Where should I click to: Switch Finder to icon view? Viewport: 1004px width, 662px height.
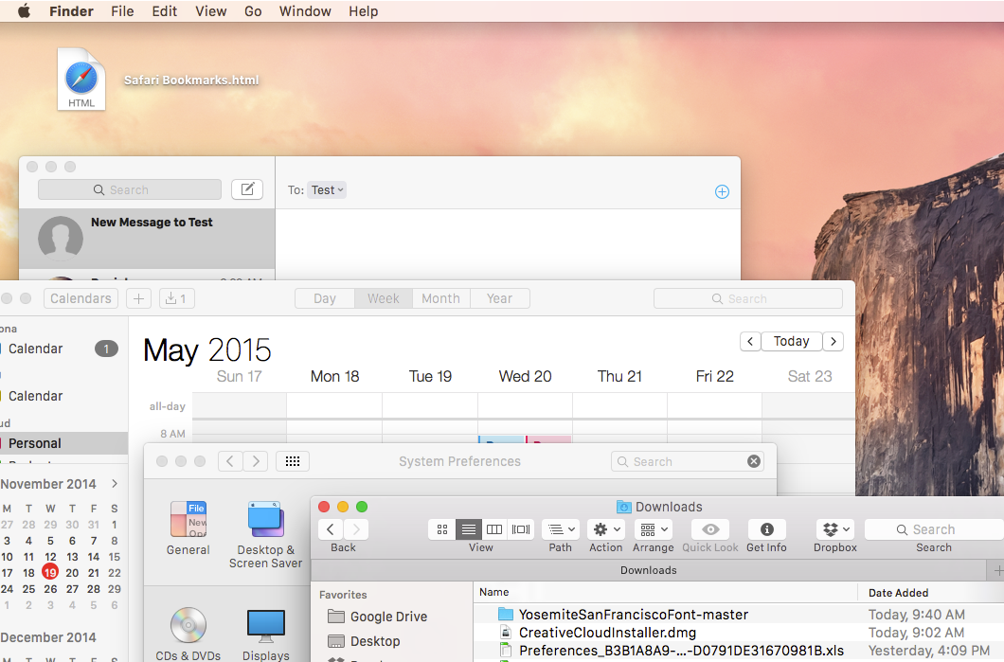tap(441, 529)
